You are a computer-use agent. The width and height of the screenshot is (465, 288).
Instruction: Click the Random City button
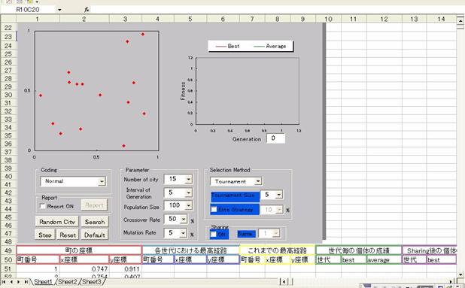(x=57, y=222)
